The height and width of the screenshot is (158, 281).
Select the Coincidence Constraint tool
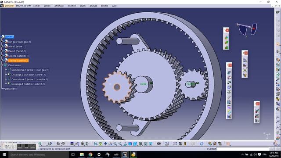point(229,72)
